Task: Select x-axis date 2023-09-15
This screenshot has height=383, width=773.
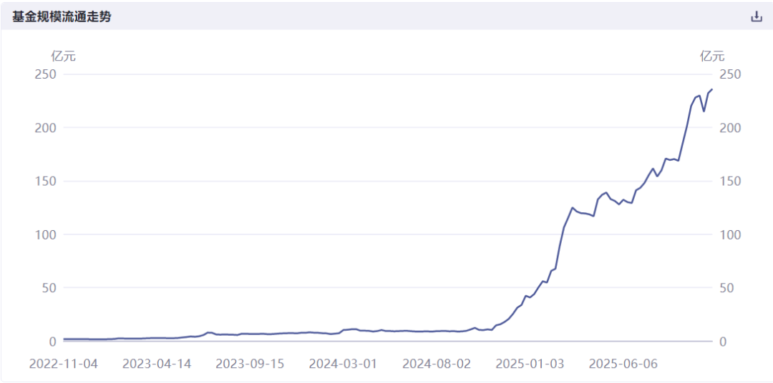Action: [250, 364]
